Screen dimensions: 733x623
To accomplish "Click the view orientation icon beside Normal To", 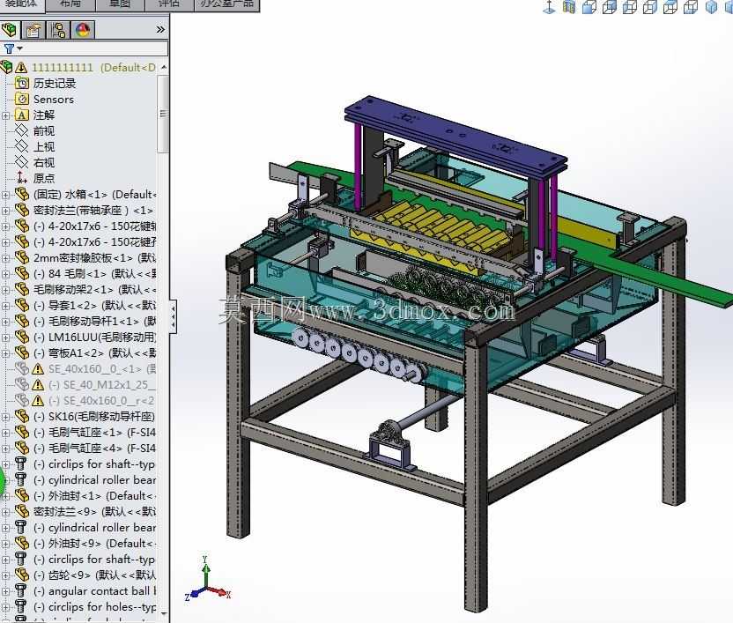I will tap(569, 6).
